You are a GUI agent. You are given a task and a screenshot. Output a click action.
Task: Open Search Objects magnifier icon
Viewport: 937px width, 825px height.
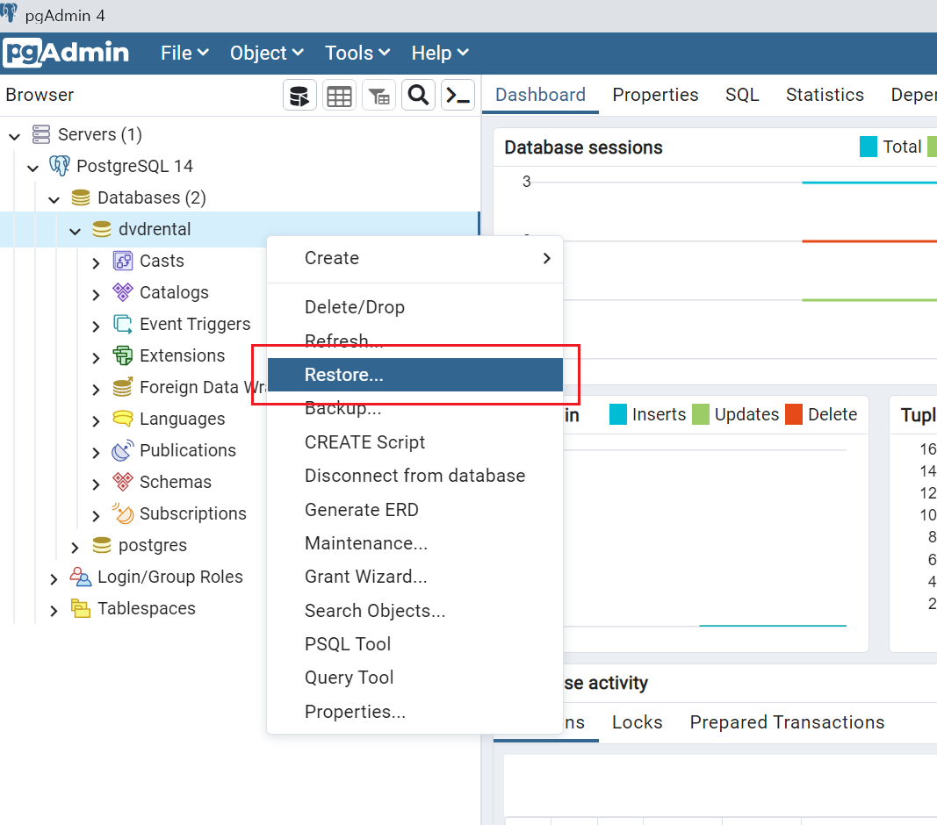(x=418, y=96)
